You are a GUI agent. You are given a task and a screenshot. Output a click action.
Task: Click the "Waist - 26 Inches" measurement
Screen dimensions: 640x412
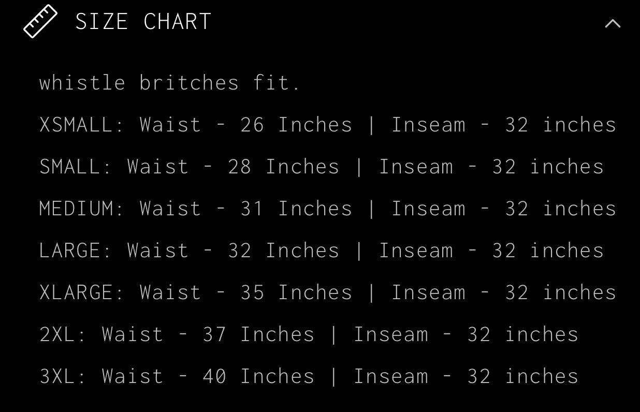(x=246, y=125)
